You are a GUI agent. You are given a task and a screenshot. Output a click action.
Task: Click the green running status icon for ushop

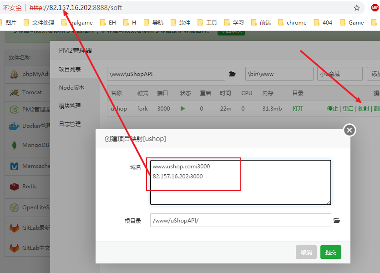tap(183, 109)
